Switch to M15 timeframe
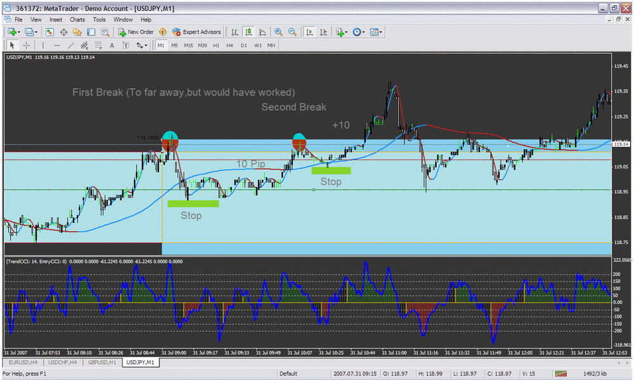 pos(188,45)
